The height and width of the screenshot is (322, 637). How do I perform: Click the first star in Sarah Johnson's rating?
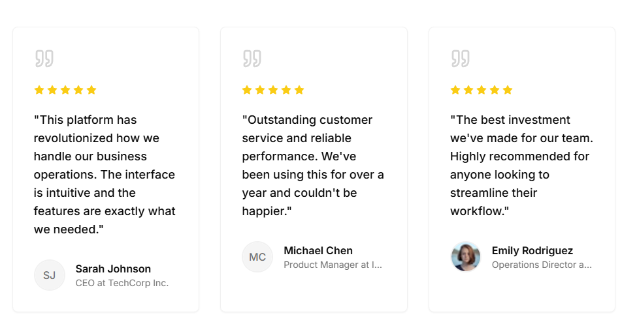pos(39,90)
